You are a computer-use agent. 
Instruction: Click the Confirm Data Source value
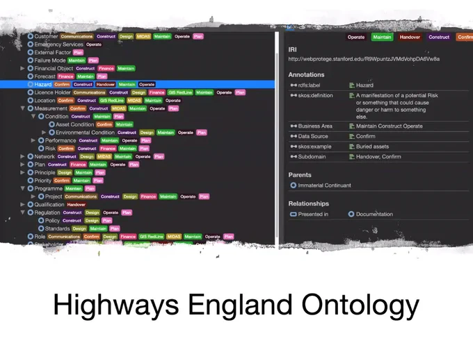[x=366, y=136]
